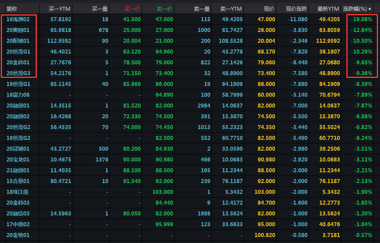The image size is (380, 243).
Task: Select the bond 18富力08
Action: (x=18, y=95)
